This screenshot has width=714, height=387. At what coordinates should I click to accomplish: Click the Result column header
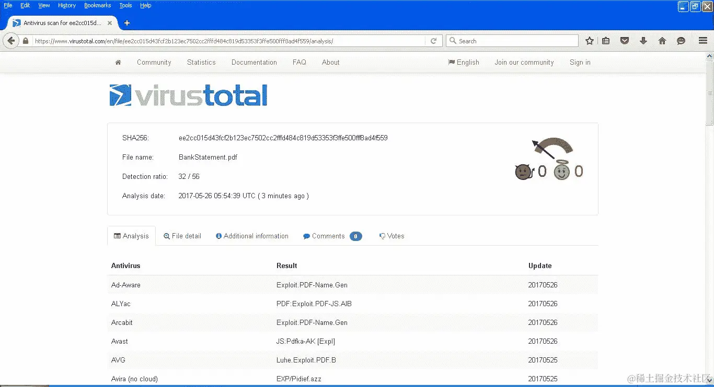(287, 265)
